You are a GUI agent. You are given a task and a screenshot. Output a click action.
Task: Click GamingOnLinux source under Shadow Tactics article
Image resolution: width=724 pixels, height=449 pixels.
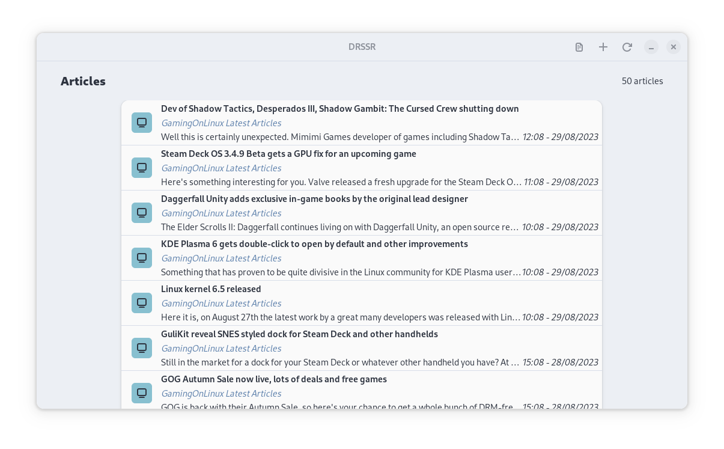[x=221, y=123]
